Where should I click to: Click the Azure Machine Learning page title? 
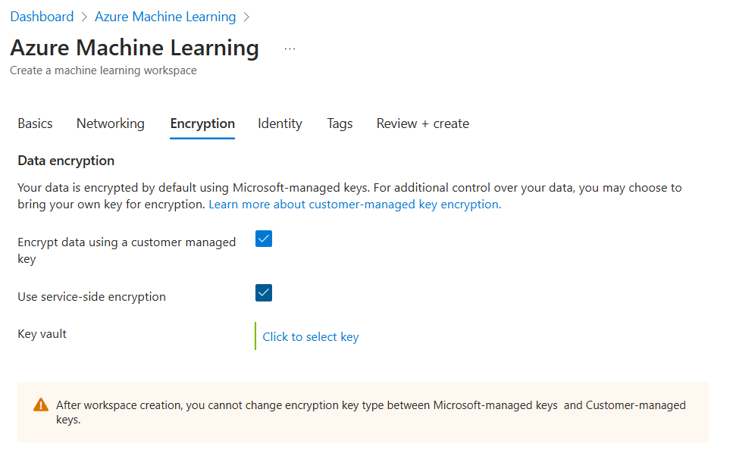[x=134, y=48]
